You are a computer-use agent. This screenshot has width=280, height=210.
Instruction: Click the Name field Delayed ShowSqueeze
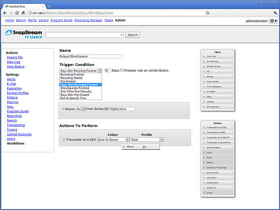91,56
